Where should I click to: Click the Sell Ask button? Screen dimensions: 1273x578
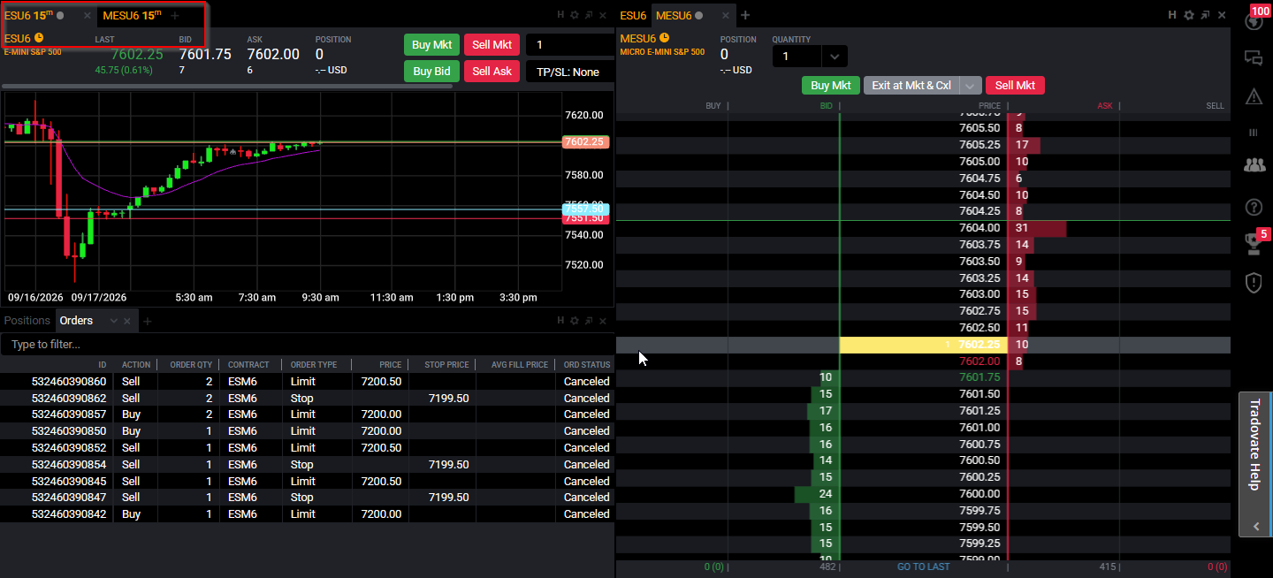pos(492,72)
